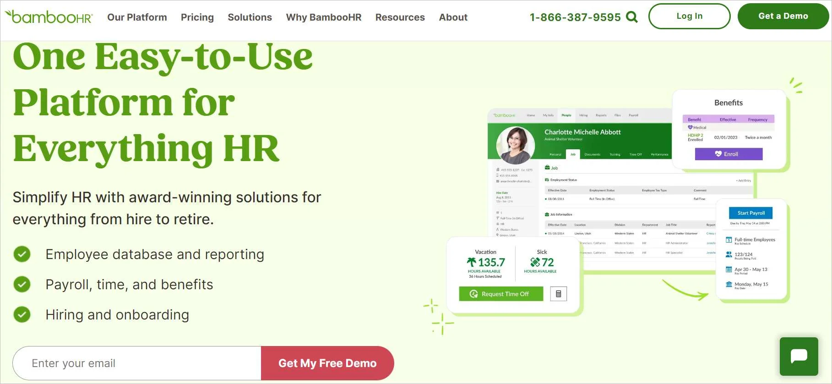Open the Our Platform menu
The width and height of the screenshot is (832, 384).
click(x=137, y=17)
